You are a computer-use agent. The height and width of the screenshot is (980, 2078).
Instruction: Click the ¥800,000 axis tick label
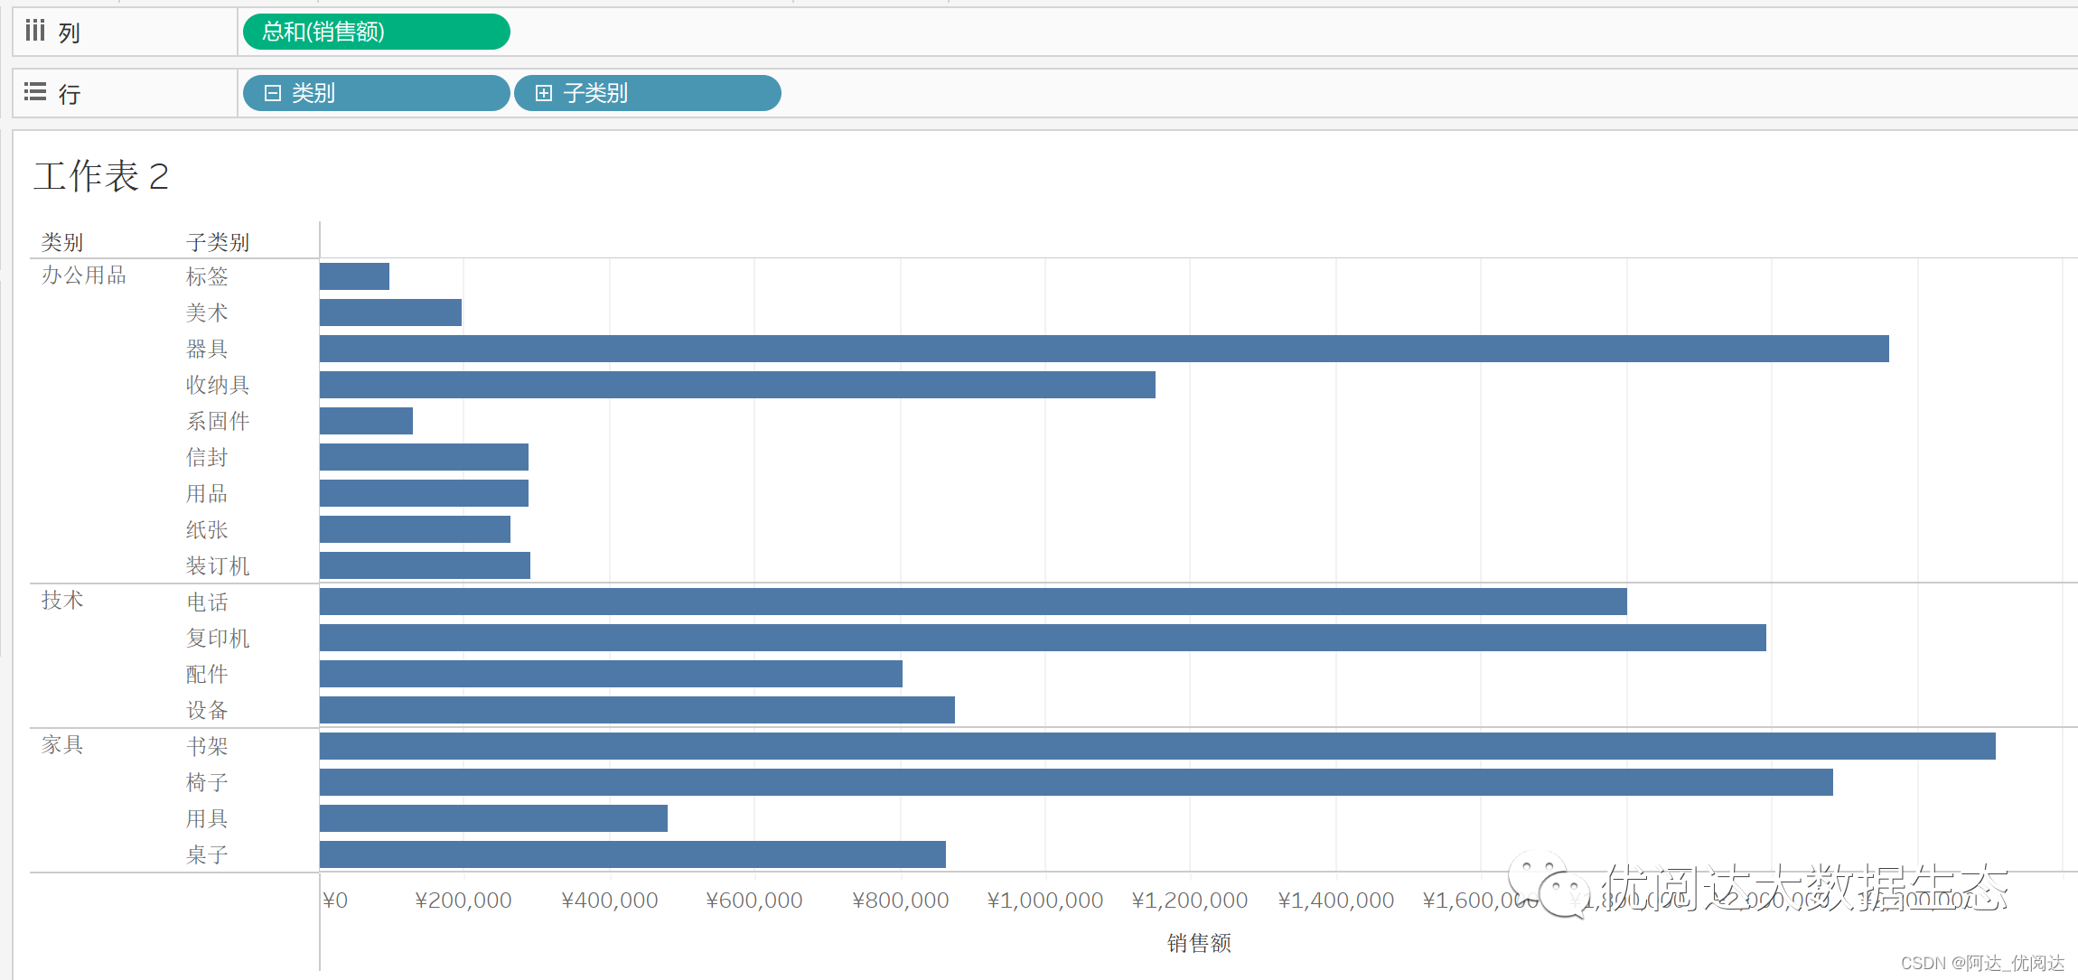[901, 901]
